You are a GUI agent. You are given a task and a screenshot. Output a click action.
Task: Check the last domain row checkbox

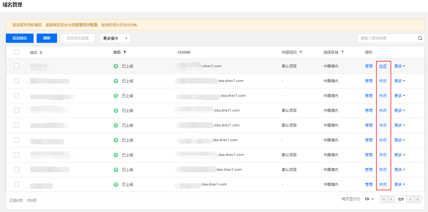coord(17,184)
